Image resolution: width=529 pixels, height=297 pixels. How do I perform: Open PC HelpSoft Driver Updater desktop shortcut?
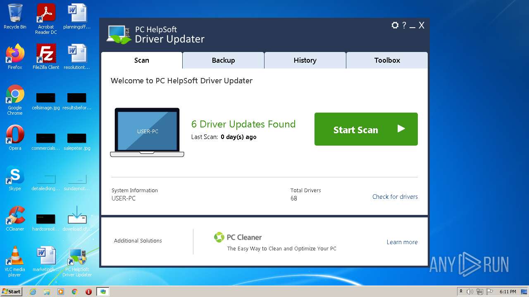click(x=77, y=262)
